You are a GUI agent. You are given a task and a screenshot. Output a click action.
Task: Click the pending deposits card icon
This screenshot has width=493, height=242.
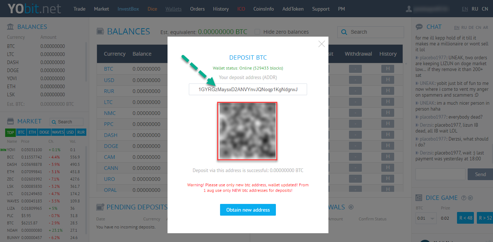click(x=100, y=207)
